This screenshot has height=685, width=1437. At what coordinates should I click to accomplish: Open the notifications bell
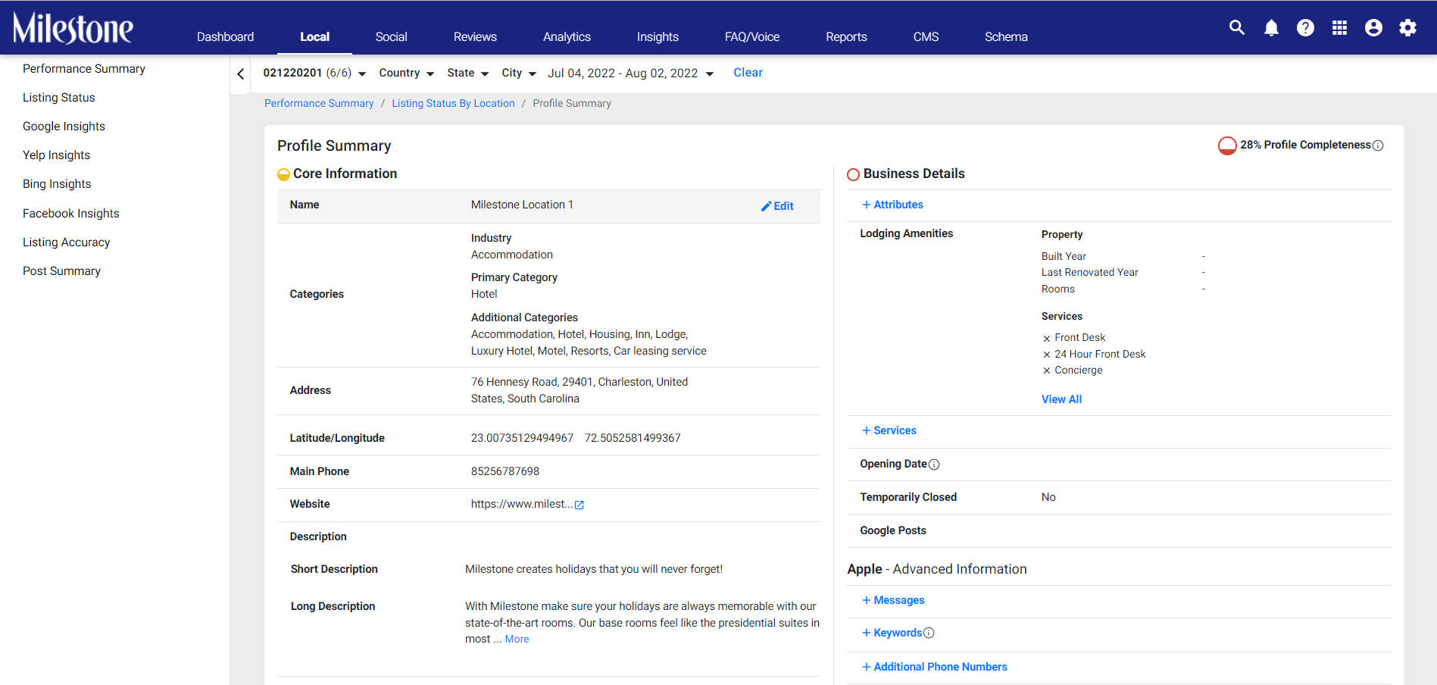[x=1271, y=28]
